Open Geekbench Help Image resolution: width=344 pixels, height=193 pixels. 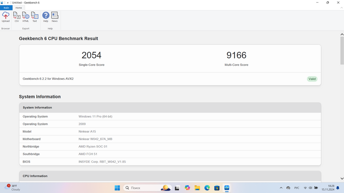pyautogui.click(x=46, y=17)
